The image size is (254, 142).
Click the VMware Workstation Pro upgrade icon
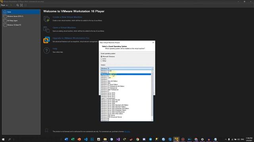[46, 40]
